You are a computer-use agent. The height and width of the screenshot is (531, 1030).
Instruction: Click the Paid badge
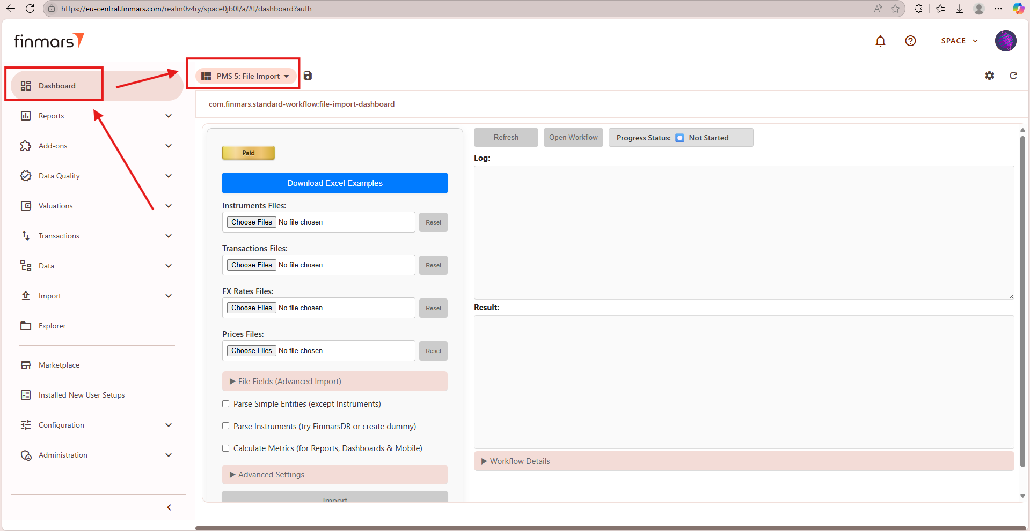[x=249, y=153]
